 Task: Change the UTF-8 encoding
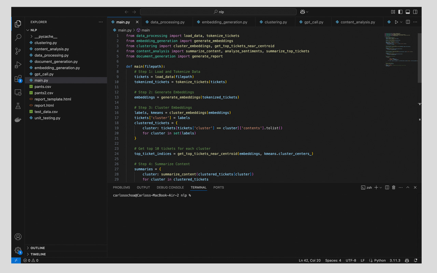[x=351, y=260]
